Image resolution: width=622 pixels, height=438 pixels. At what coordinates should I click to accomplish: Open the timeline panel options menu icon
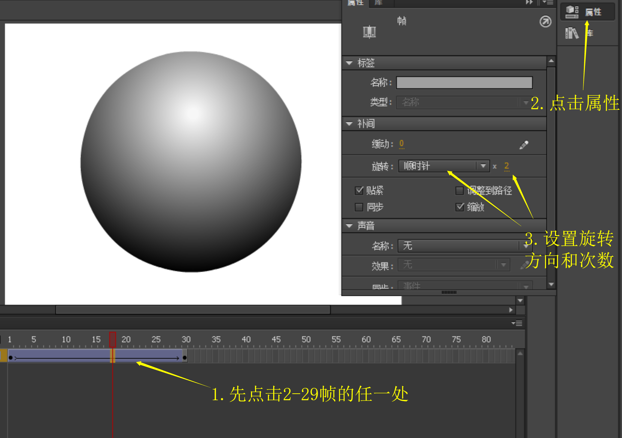tap(517, 323)
